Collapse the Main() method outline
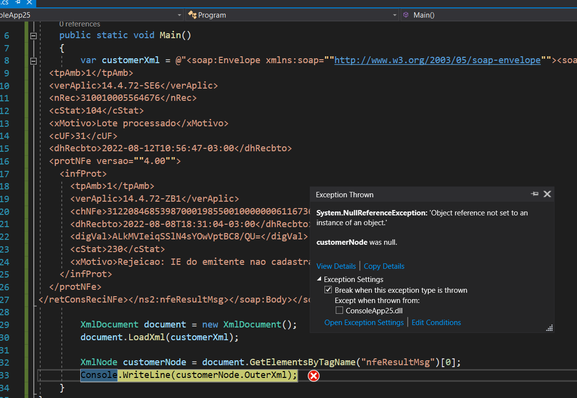 point(33,36)
